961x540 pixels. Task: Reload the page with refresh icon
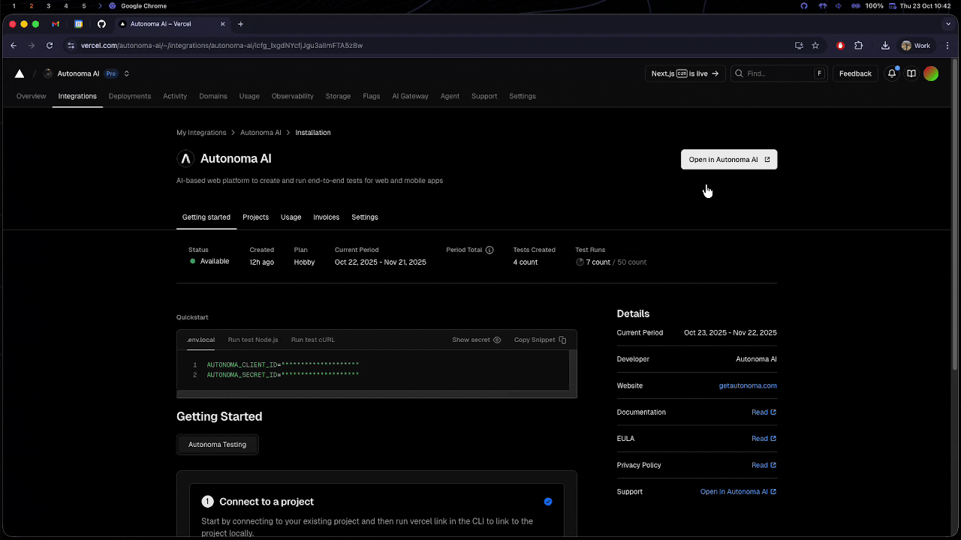pos(50,46)
